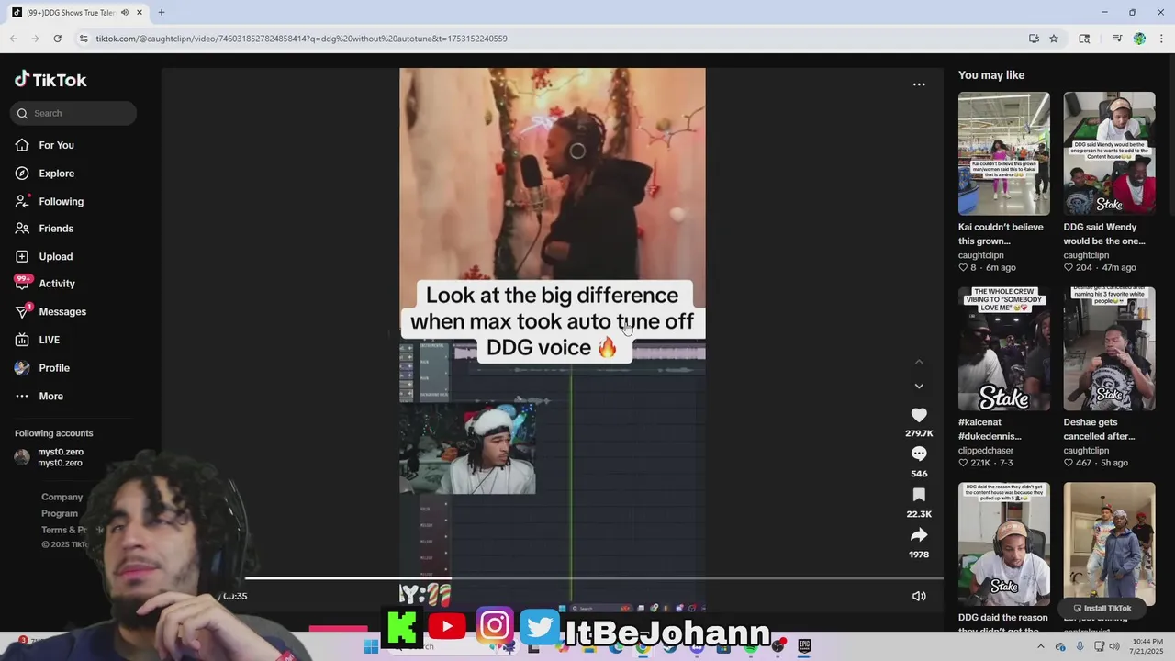The height and width of the screenshot is (661, 1175).
Task: Open video options three-dot menu
Action: point(919,84)
